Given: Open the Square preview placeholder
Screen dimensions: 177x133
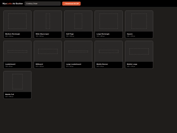Looking at the screenshot, I should pyautogui.click(x=139, y=21).
